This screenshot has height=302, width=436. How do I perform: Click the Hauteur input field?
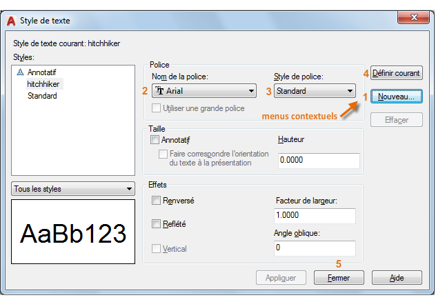pyautogui.click(x=319, y=161)
